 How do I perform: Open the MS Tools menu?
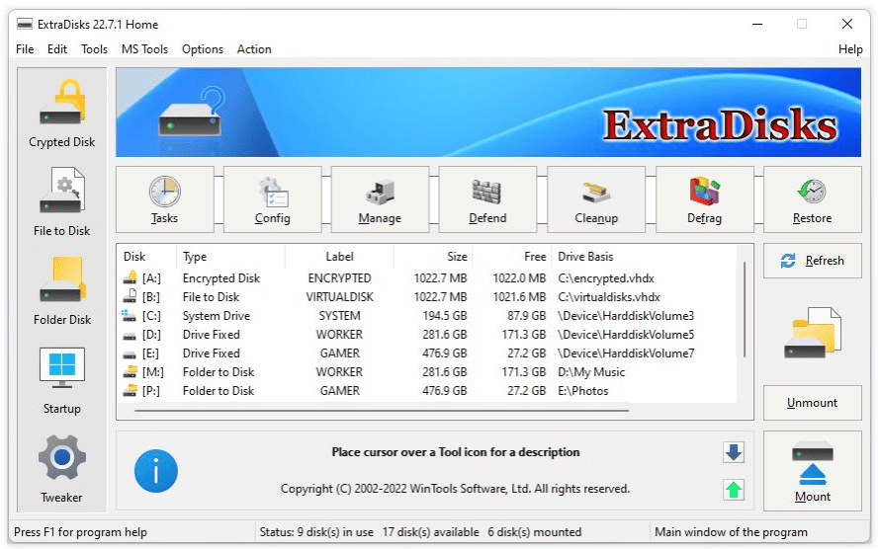click(x=144, y=49)
